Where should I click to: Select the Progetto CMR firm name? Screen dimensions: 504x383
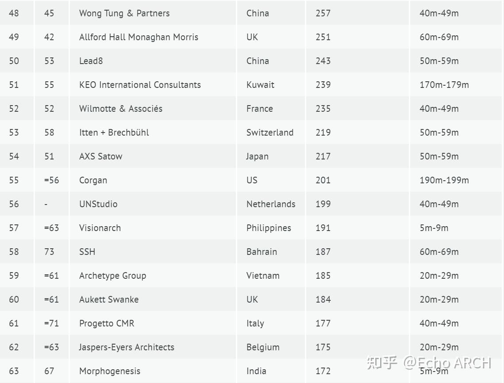pyautogui.click(x=107, y=323)
